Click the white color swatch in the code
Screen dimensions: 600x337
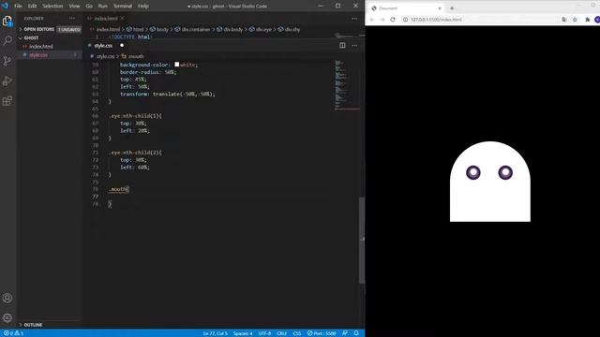pos(177,65)
